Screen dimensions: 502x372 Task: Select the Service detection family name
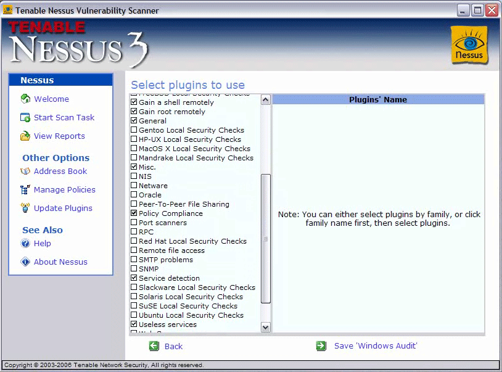pyautogui.click(x=169, y=278)
